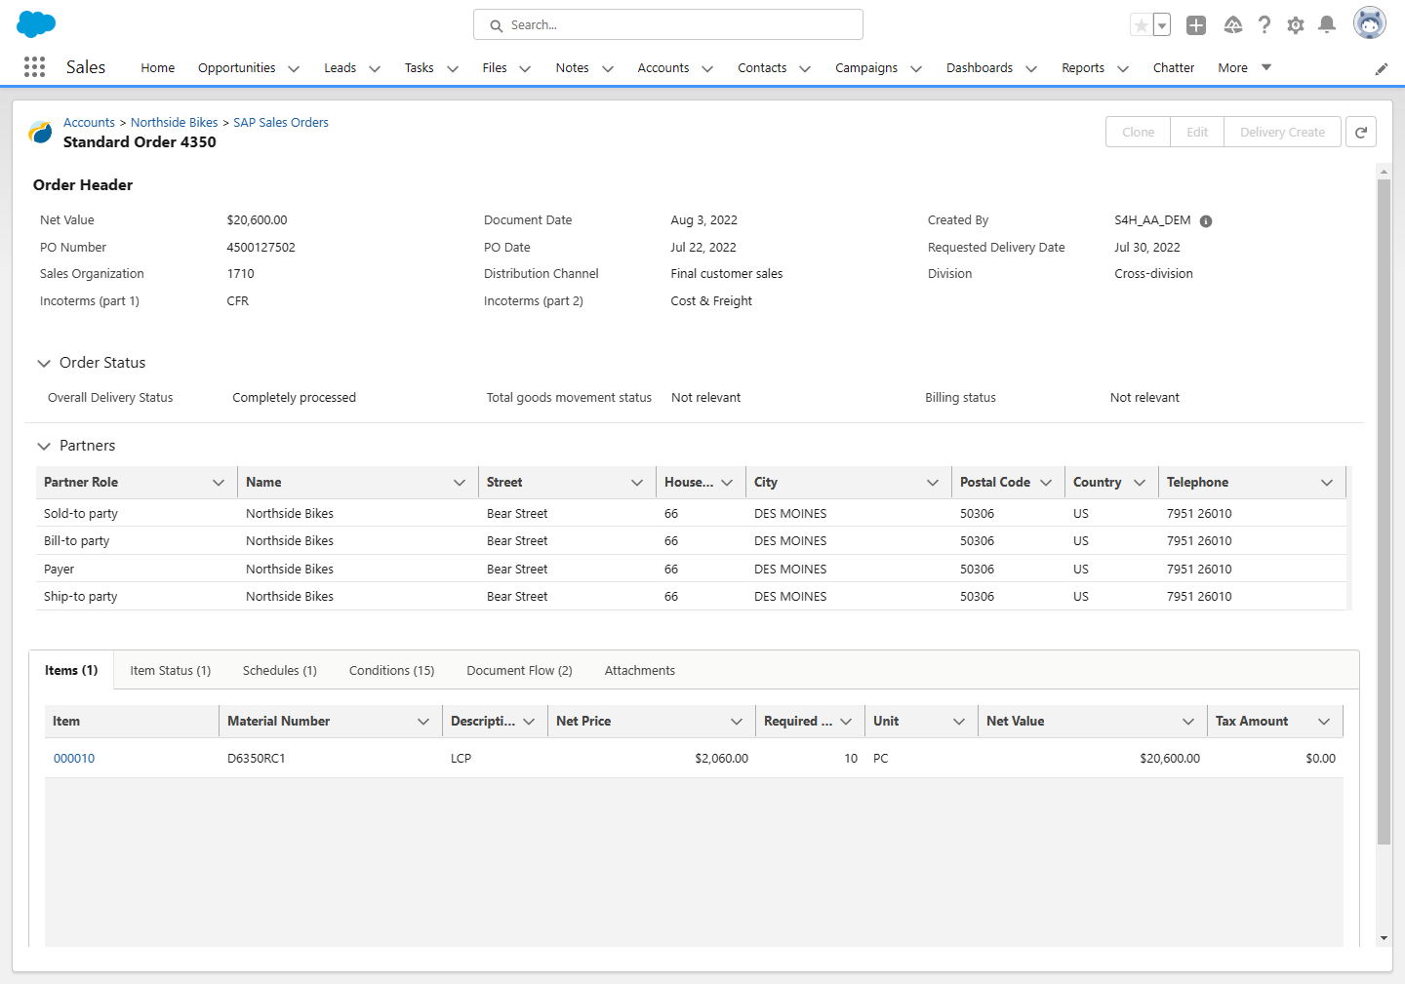This screenshot has width=1405, height=984.
Task: Switch to the Attachments tab
Action: tap(639, 671)
